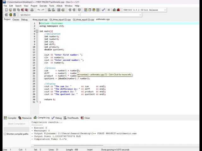Toggle Shorten compiler paths checkbox
202x151 pixels.
click(5, 134)
